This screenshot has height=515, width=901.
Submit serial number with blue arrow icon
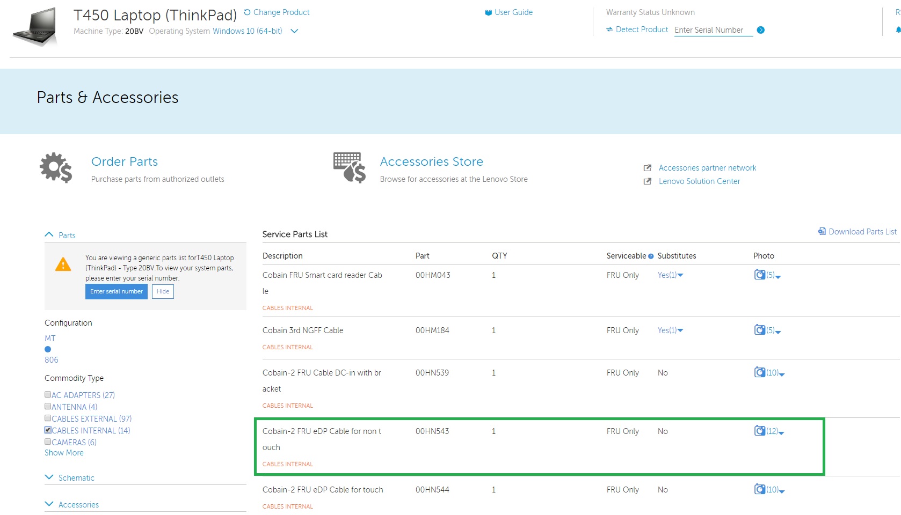(x=760, y=30)
